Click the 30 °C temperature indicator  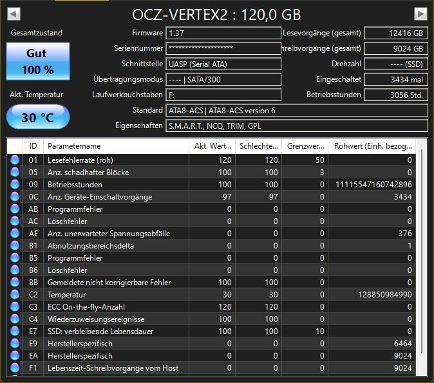[38, 117]
